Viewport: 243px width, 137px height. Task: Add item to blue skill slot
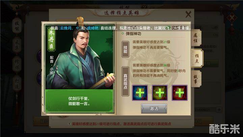pyautogui.click(x=140, y=93)
